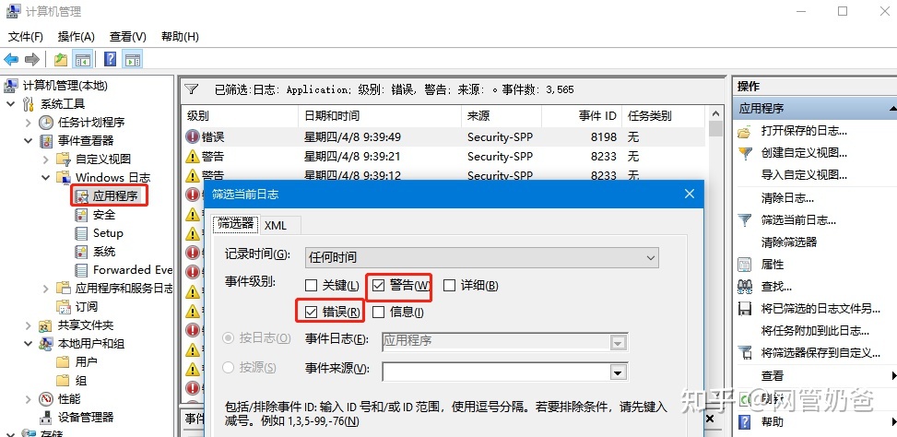Collapse the Windows Logs (Windows 日志) node
This screenshot has height=437, width=897.
click(46, 177)
